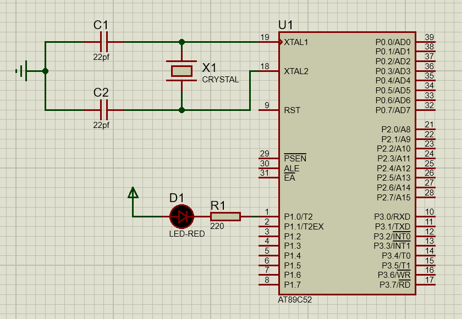
Task: Click the power terminal arrow near D1
Action: pos(133,193)
